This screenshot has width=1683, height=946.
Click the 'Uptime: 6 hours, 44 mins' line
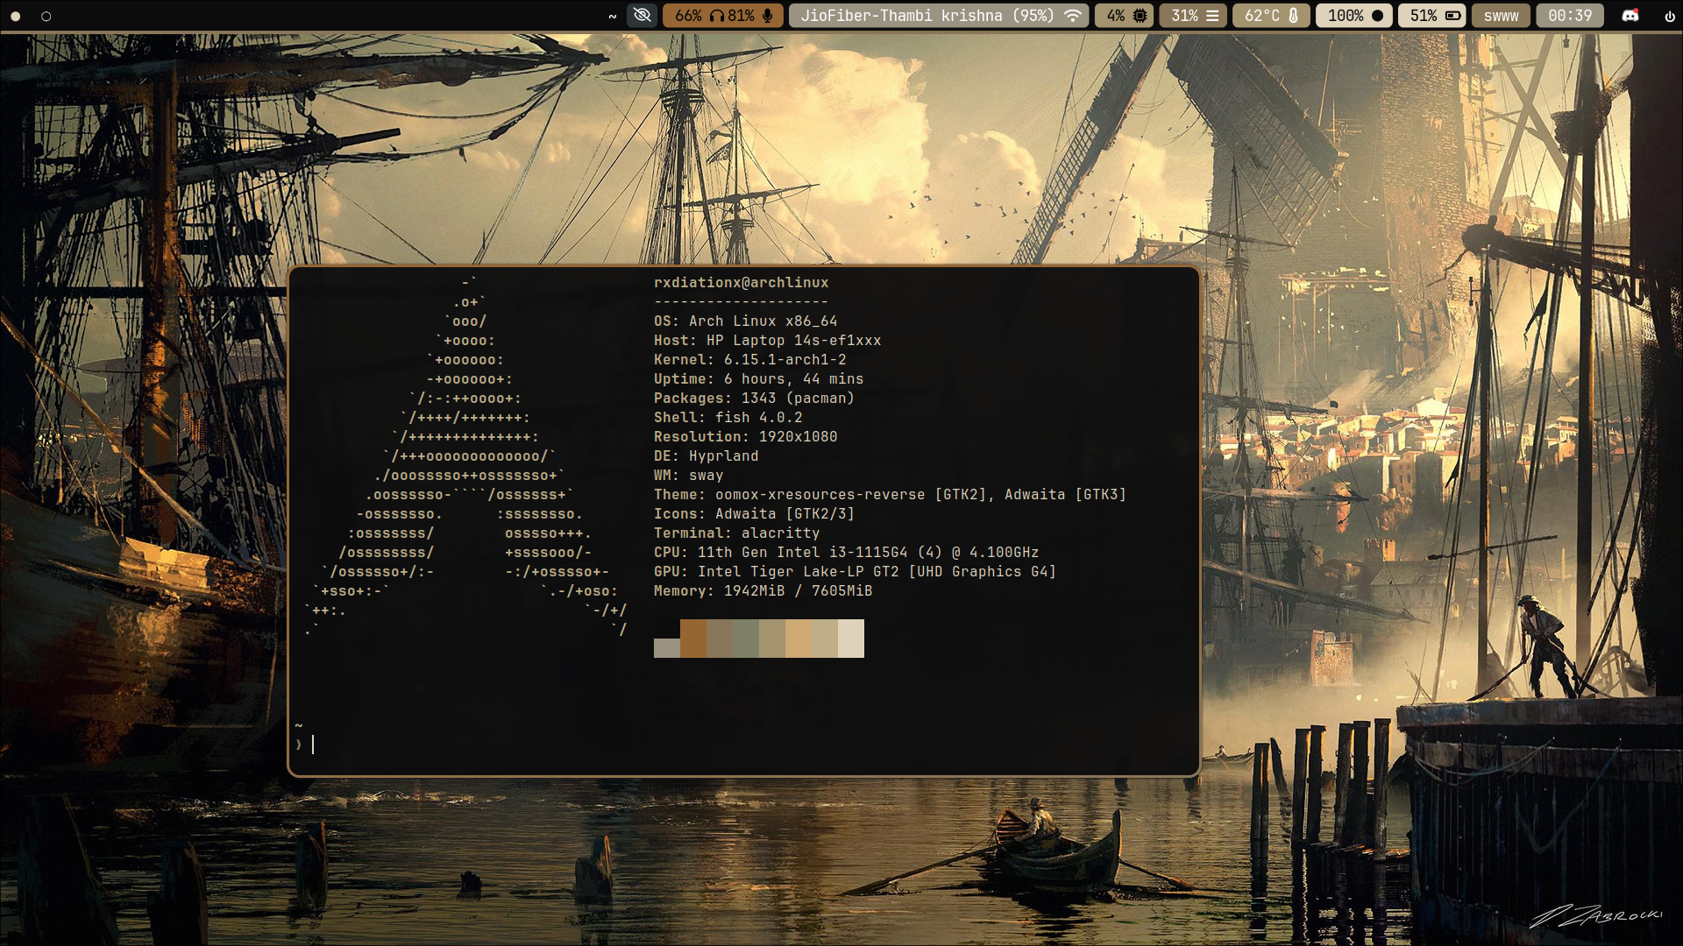click(x=758, y=378)
